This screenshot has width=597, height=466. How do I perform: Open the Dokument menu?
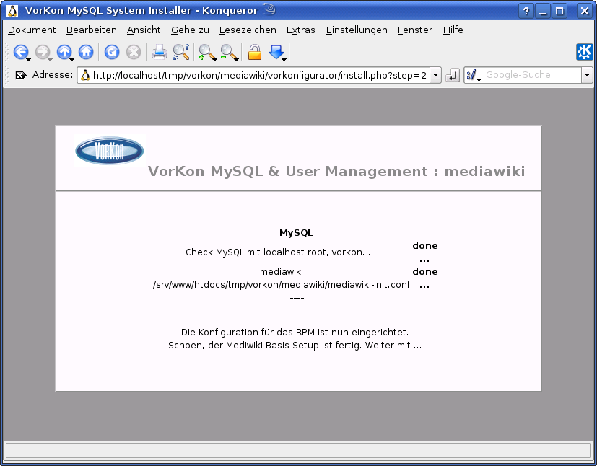32,30
